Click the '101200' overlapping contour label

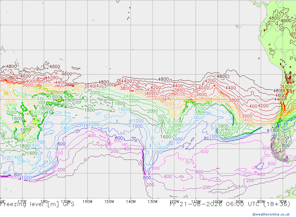(91, 125)
